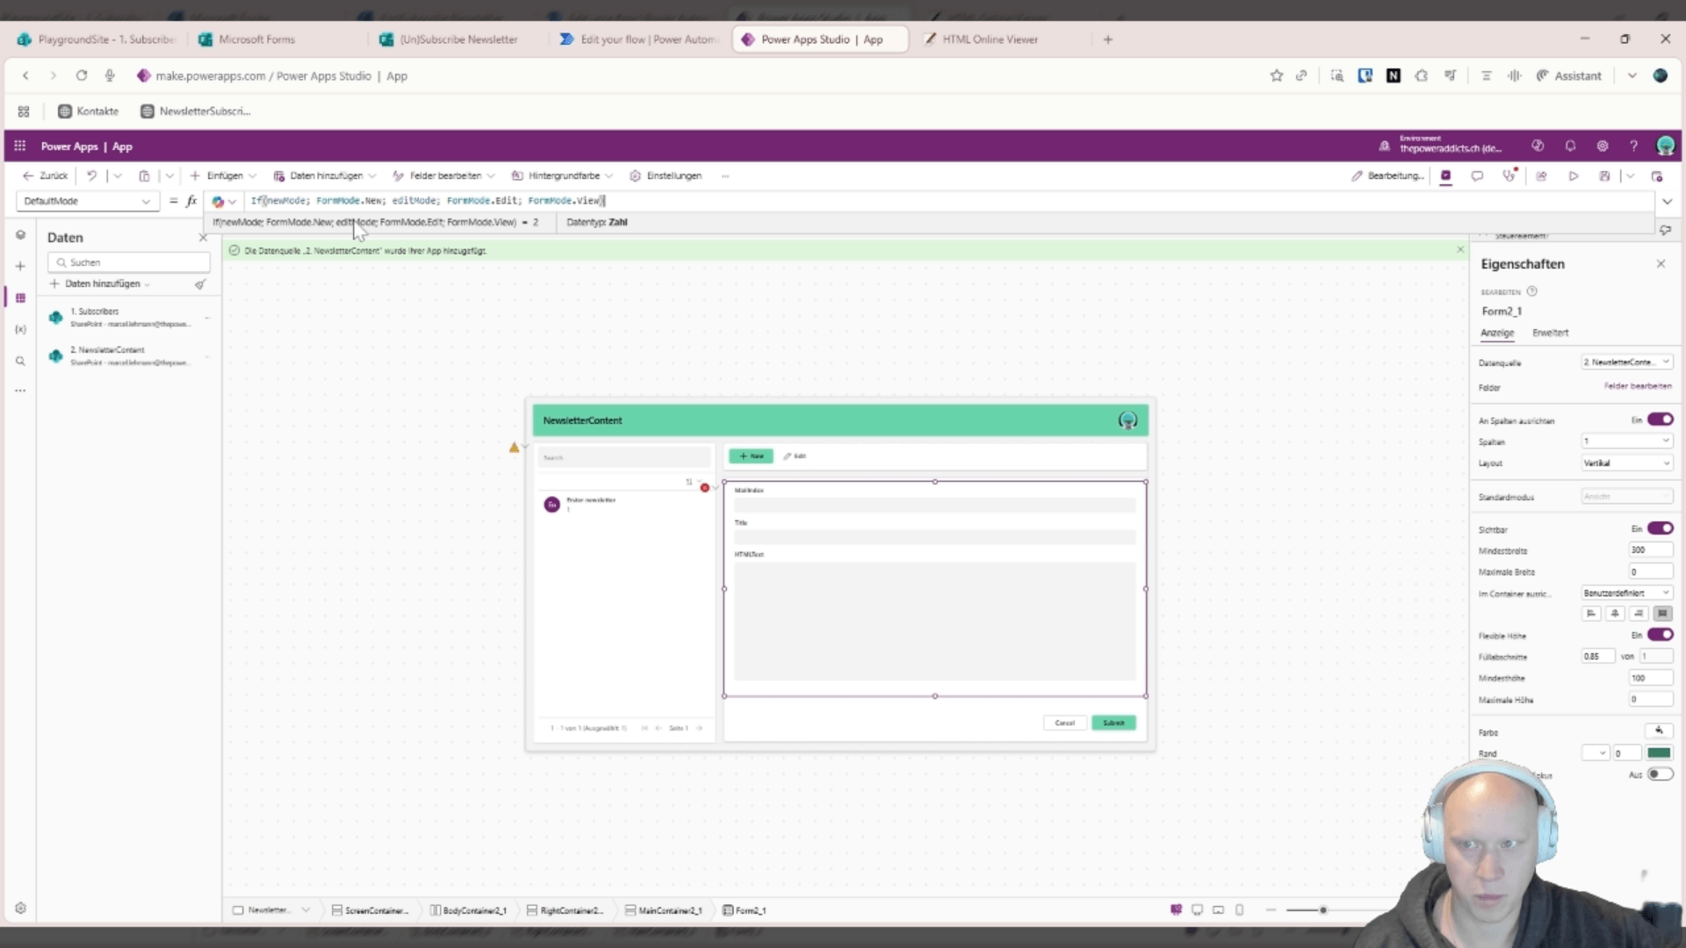Image resolution: width=1686 pixels, height=948 pixels.
Task: Click the Submit button on canvas
Action: tap(1113, 722)
